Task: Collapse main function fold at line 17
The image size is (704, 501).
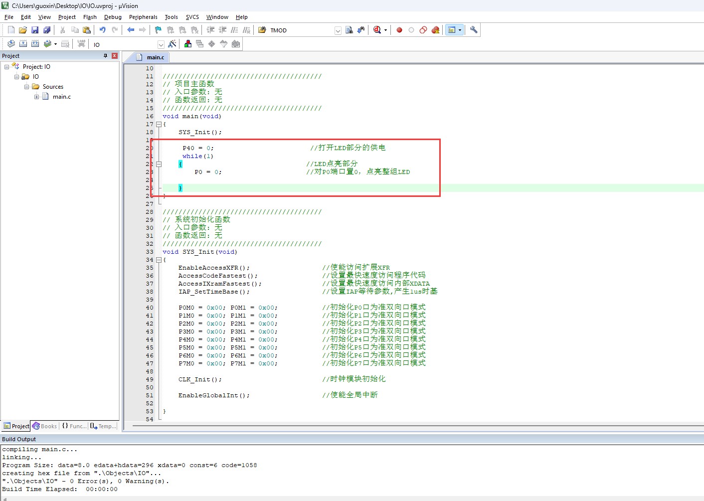Action: pyautogui.click(x=159, y=124)
